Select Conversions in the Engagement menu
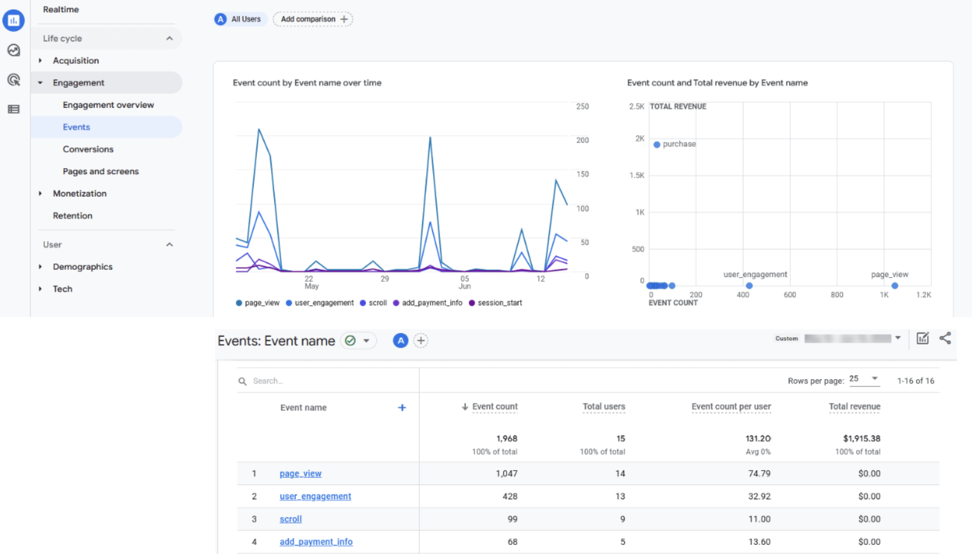The height and width of the screenshot is (554, 972). coord(88,149)
